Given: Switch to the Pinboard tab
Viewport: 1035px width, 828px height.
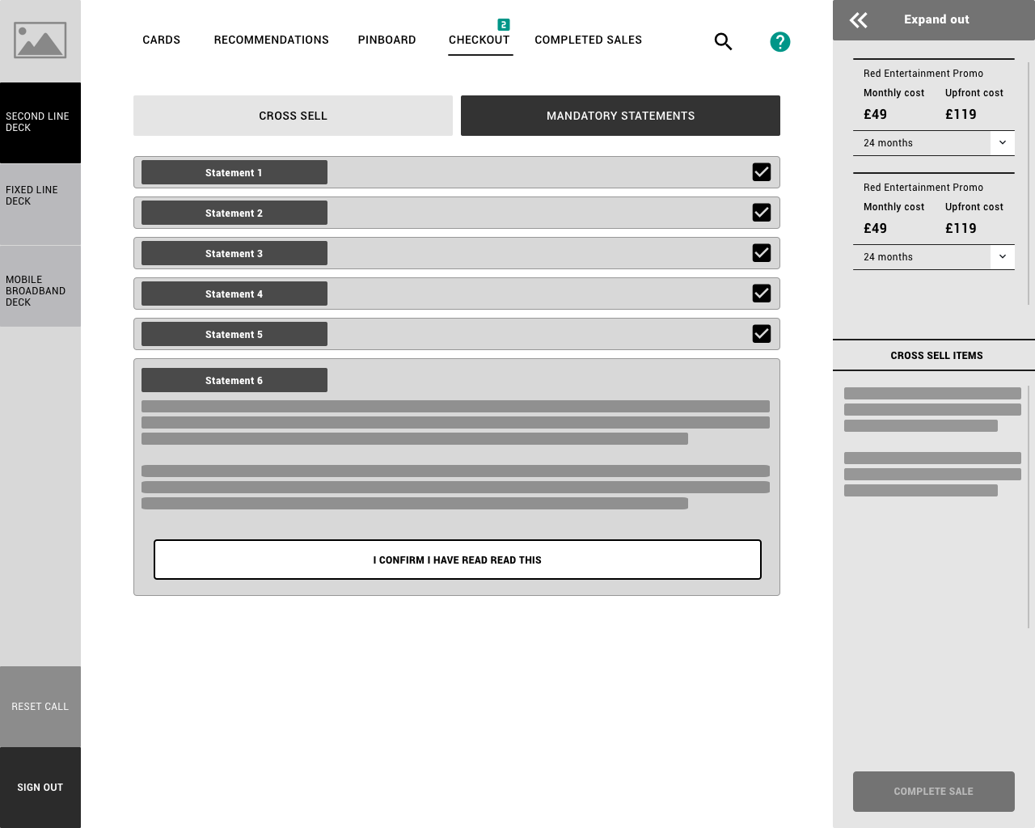Looking at the screenshot, I should click(x=387, y=40).
